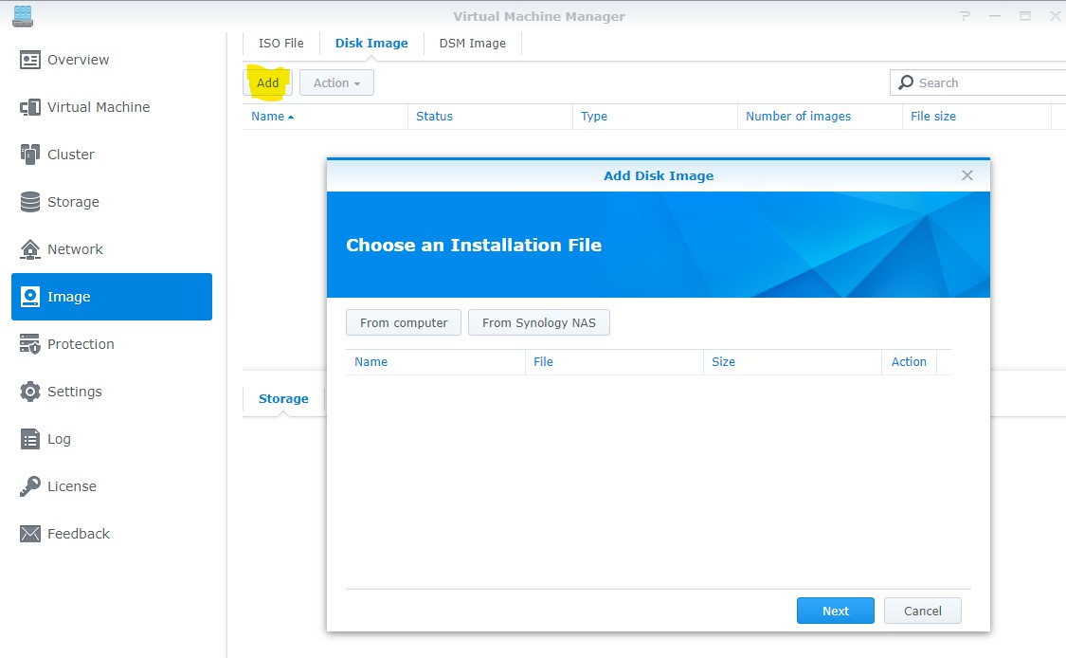1066x658 pixels.
Task: Select the Storage tab below the list
Action: pyautogui.click(x=282, y=398)
